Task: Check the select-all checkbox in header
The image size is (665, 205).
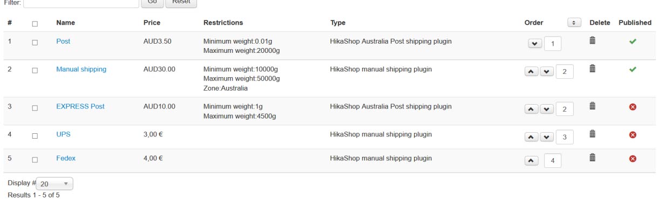Action: [35, 23]
